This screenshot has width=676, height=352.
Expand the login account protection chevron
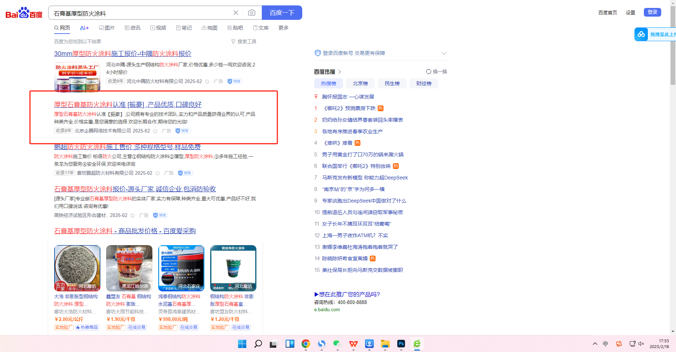coord(444,53)
